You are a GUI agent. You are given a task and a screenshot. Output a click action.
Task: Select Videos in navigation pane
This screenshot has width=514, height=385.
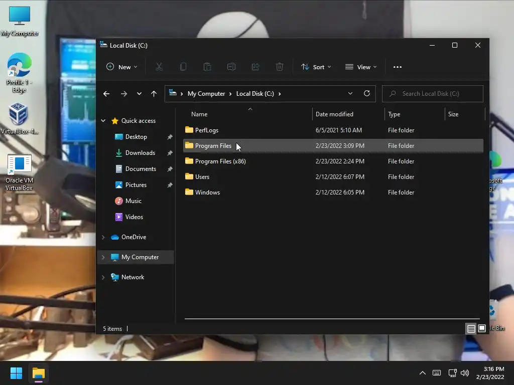point(134,217)
